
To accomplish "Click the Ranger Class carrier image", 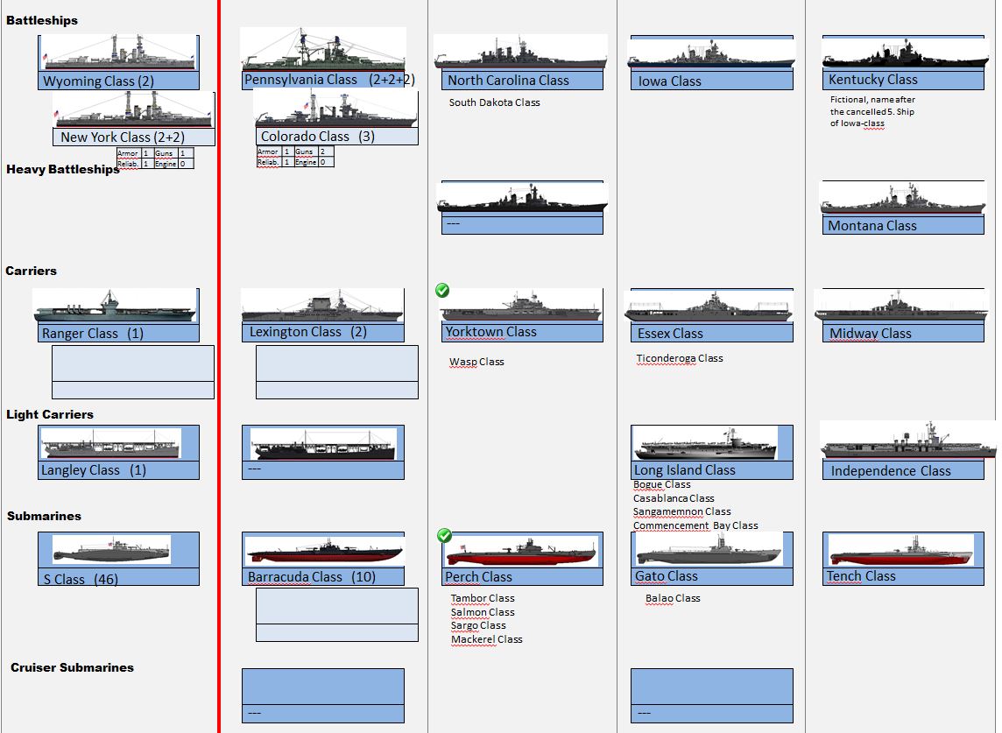I will 115,307.
